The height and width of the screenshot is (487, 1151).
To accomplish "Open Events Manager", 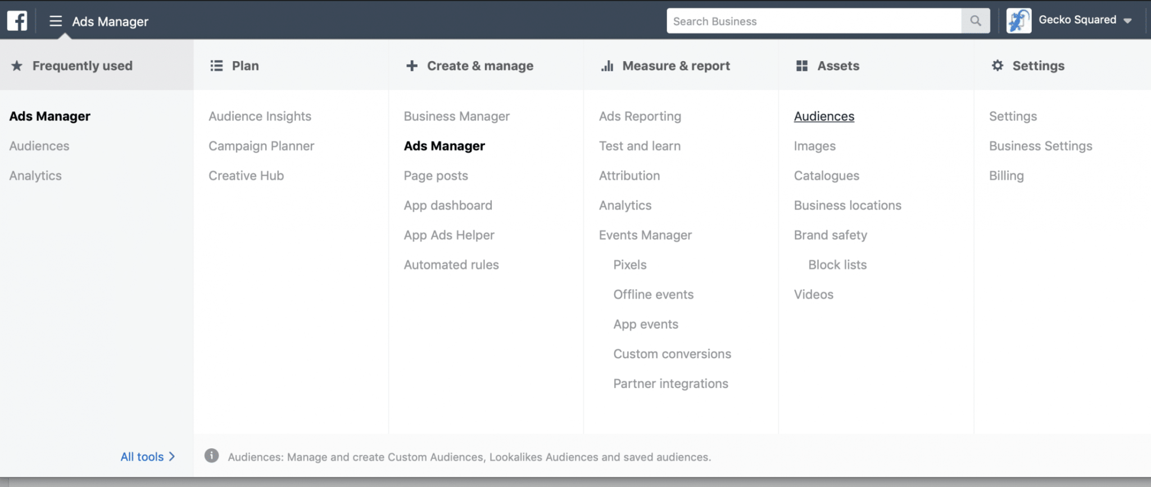I will pyautogui.click(x=645, y=235).
